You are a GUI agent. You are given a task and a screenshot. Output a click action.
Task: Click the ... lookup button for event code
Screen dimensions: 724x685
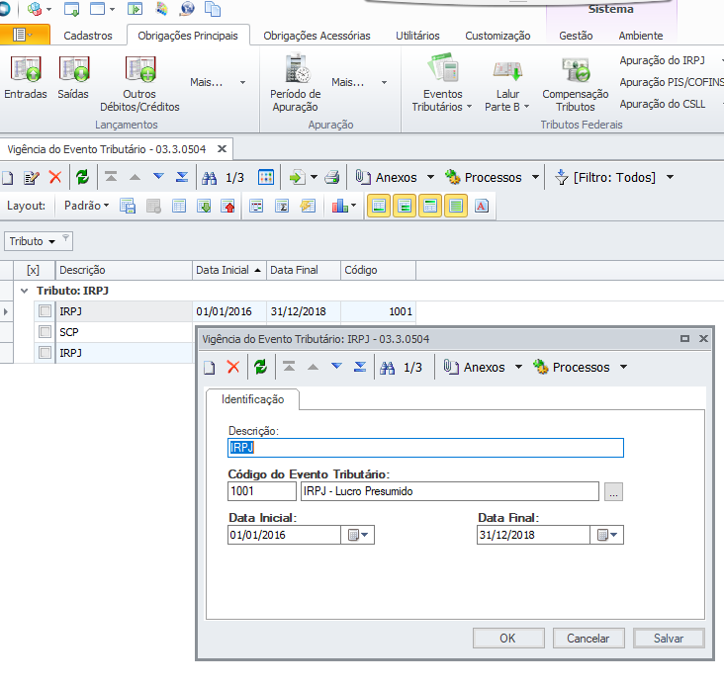click(613, 492)
